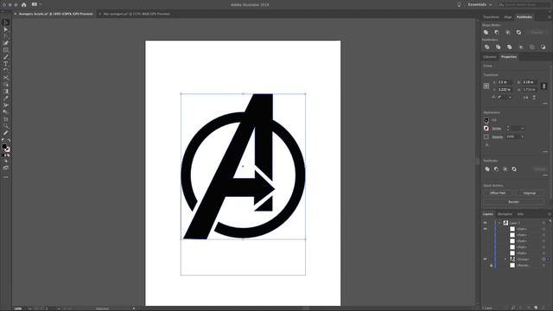
Task: Open more options in Appearance section
Action: (x=545, y=152)
